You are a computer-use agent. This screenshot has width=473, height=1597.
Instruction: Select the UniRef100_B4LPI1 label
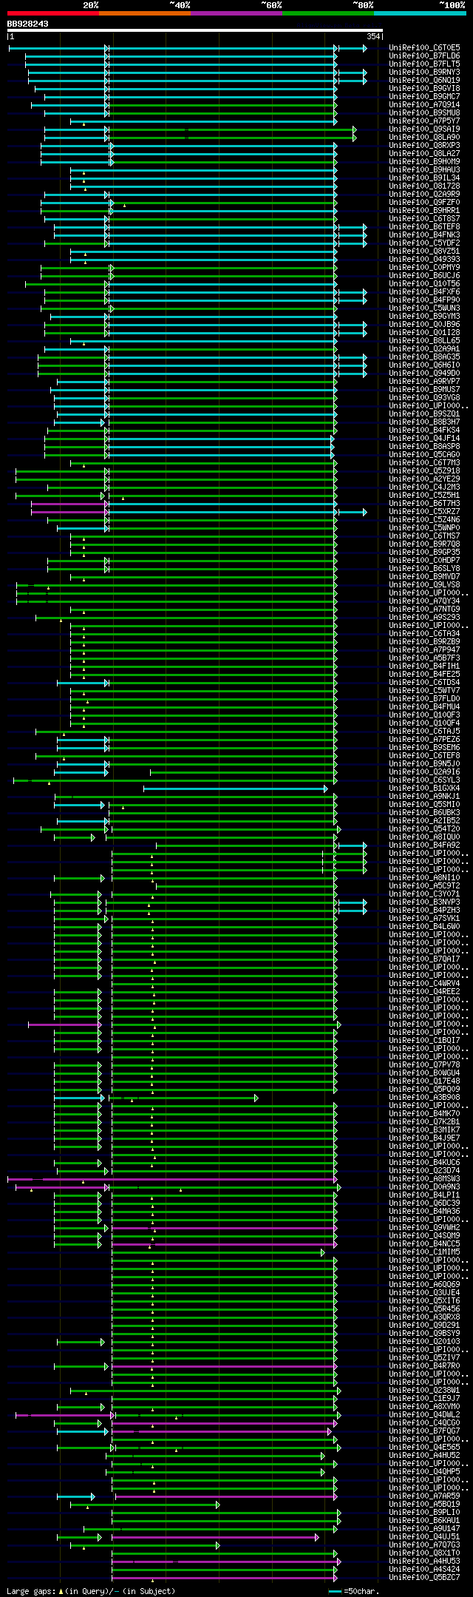point(424,1195)
